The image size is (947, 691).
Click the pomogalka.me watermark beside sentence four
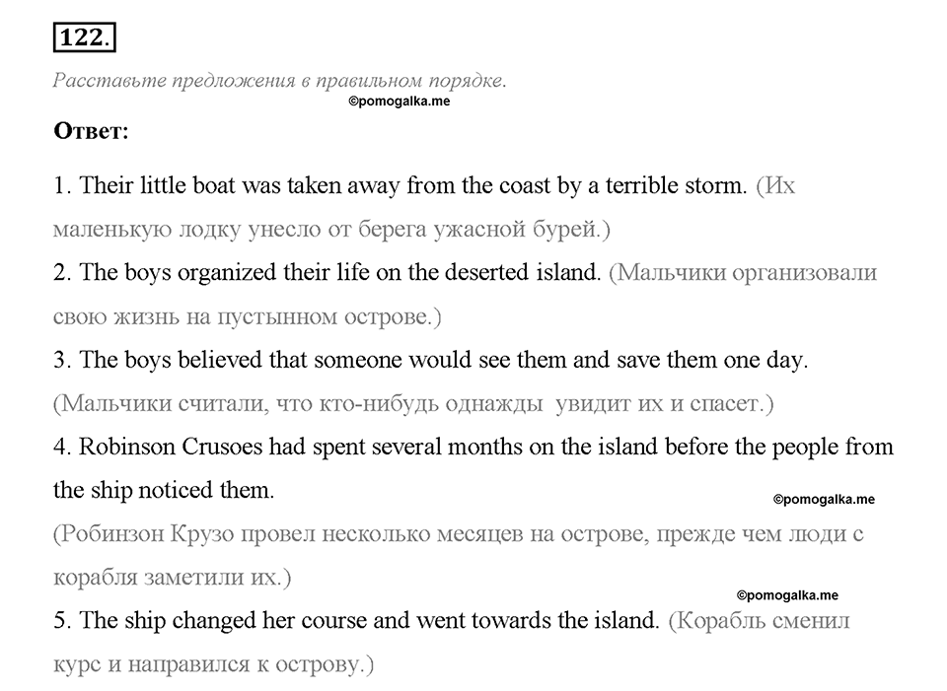pyautogui.click(x=824, y=499)
